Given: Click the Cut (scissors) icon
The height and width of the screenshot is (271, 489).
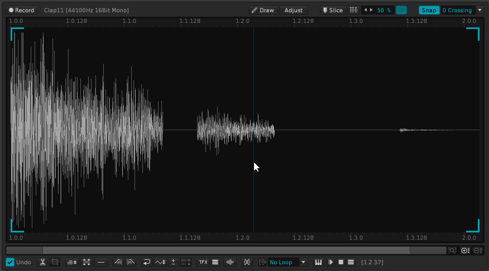Looking at the screenshot, I should pos(42,262).
